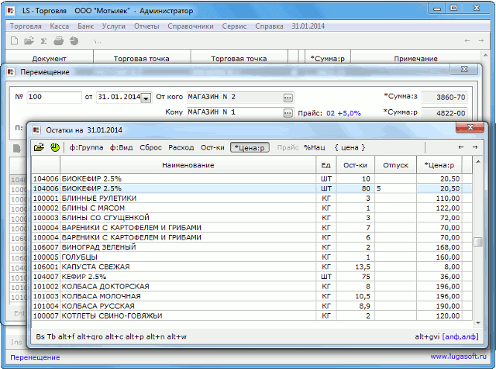Click Ост-ки column header

pos(355,165)
